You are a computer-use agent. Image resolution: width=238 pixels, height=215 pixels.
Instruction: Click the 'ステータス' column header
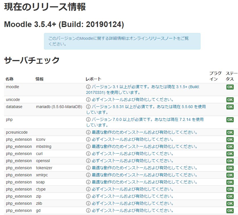[231, 76]
